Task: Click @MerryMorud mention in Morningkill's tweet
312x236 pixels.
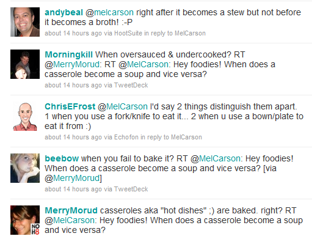Action: (72, 65)
